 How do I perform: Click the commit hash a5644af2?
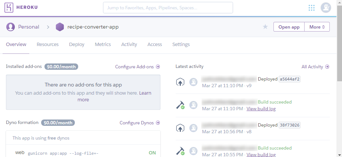pos(289,79)
